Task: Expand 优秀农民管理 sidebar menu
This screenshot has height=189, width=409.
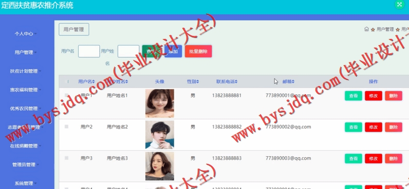Action: pos(26,109)
